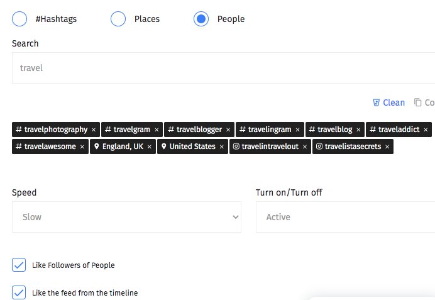
Task: Click the Clean broom icon
Action: click(376, 103)
